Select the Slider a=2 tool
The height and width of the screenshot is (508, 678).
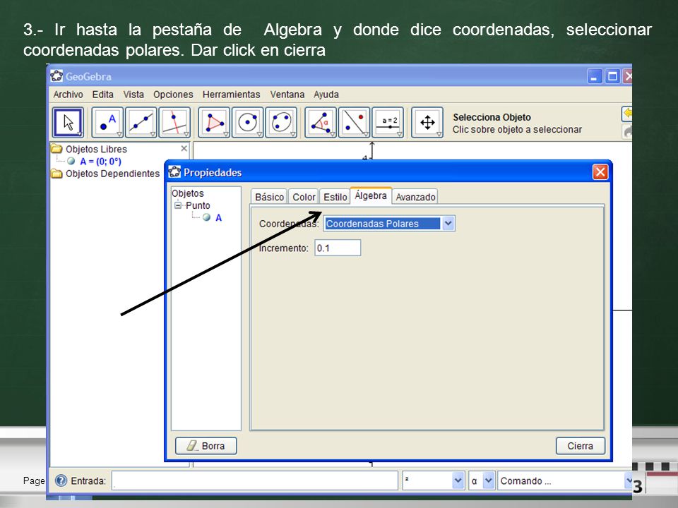point(388,122)
